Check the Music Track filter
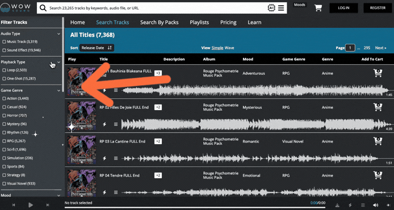Viewport: 394px width, 210px height. (4, 41)
